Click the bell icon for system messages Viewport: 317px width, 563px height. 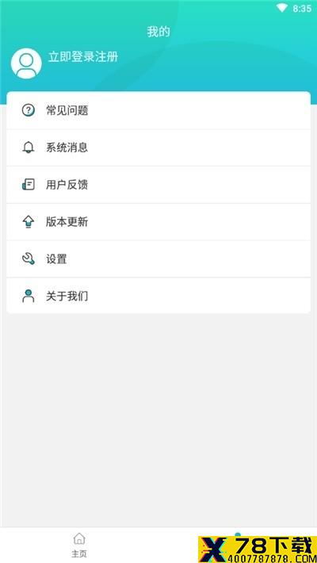click(29, 147)
